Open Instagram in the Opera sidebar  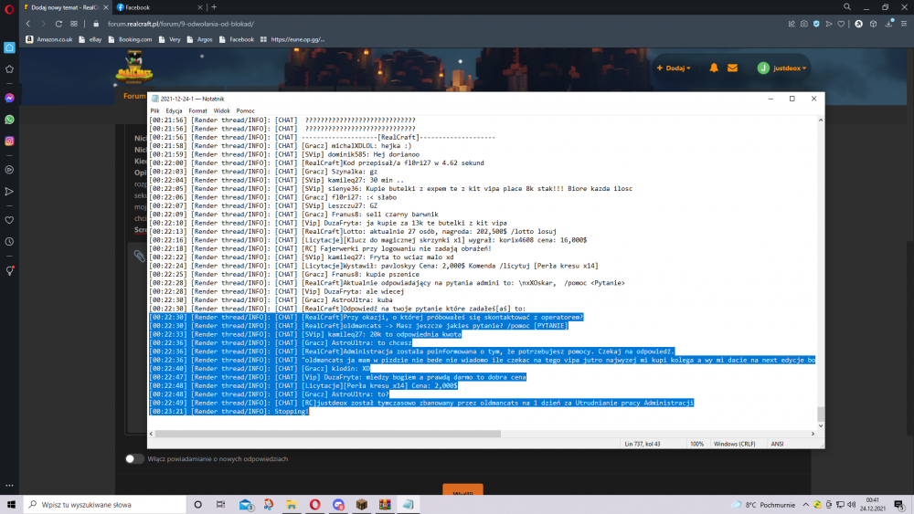point(9,142)
